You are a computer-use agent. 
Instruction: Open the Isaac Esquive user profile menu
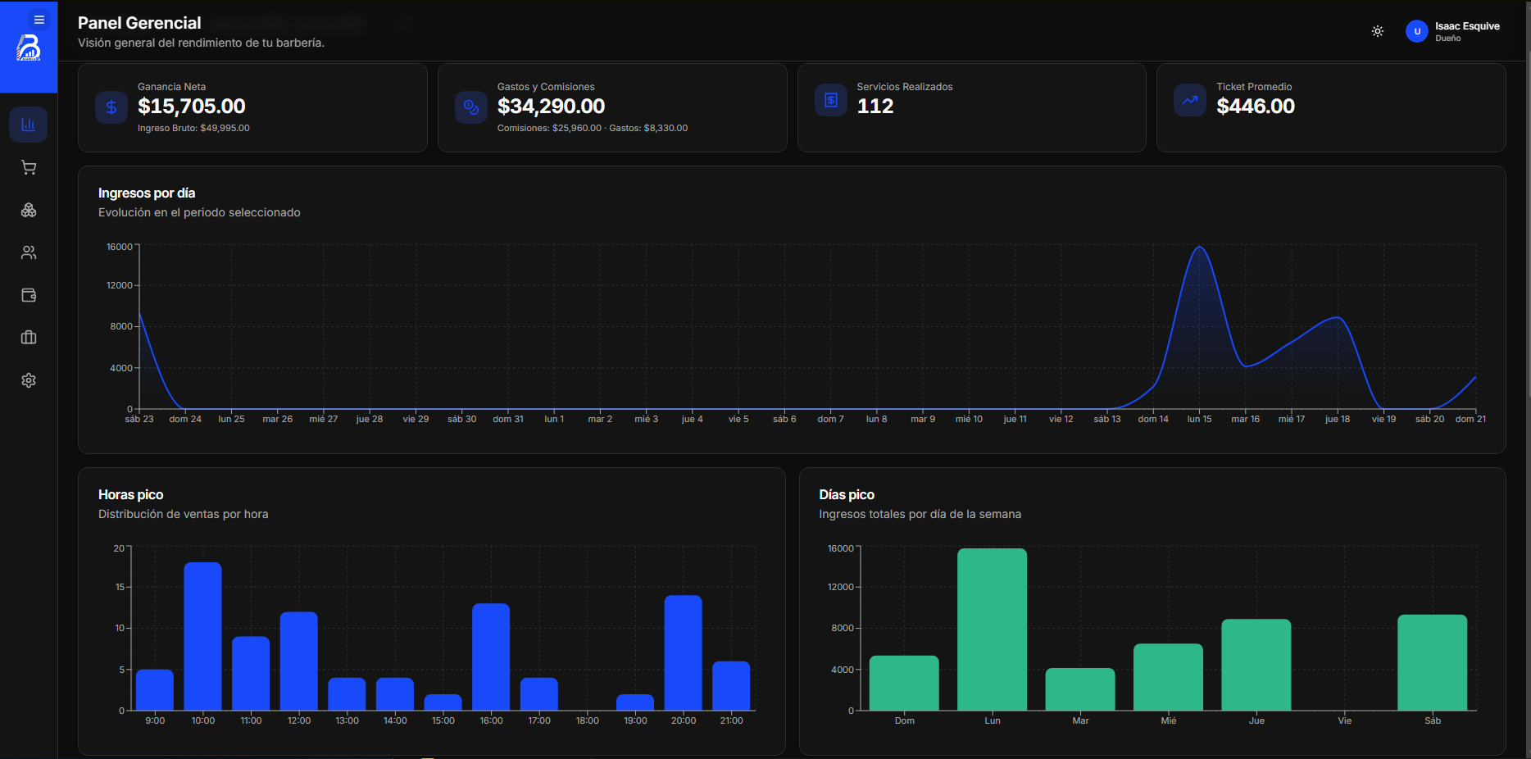(1453, 31)
